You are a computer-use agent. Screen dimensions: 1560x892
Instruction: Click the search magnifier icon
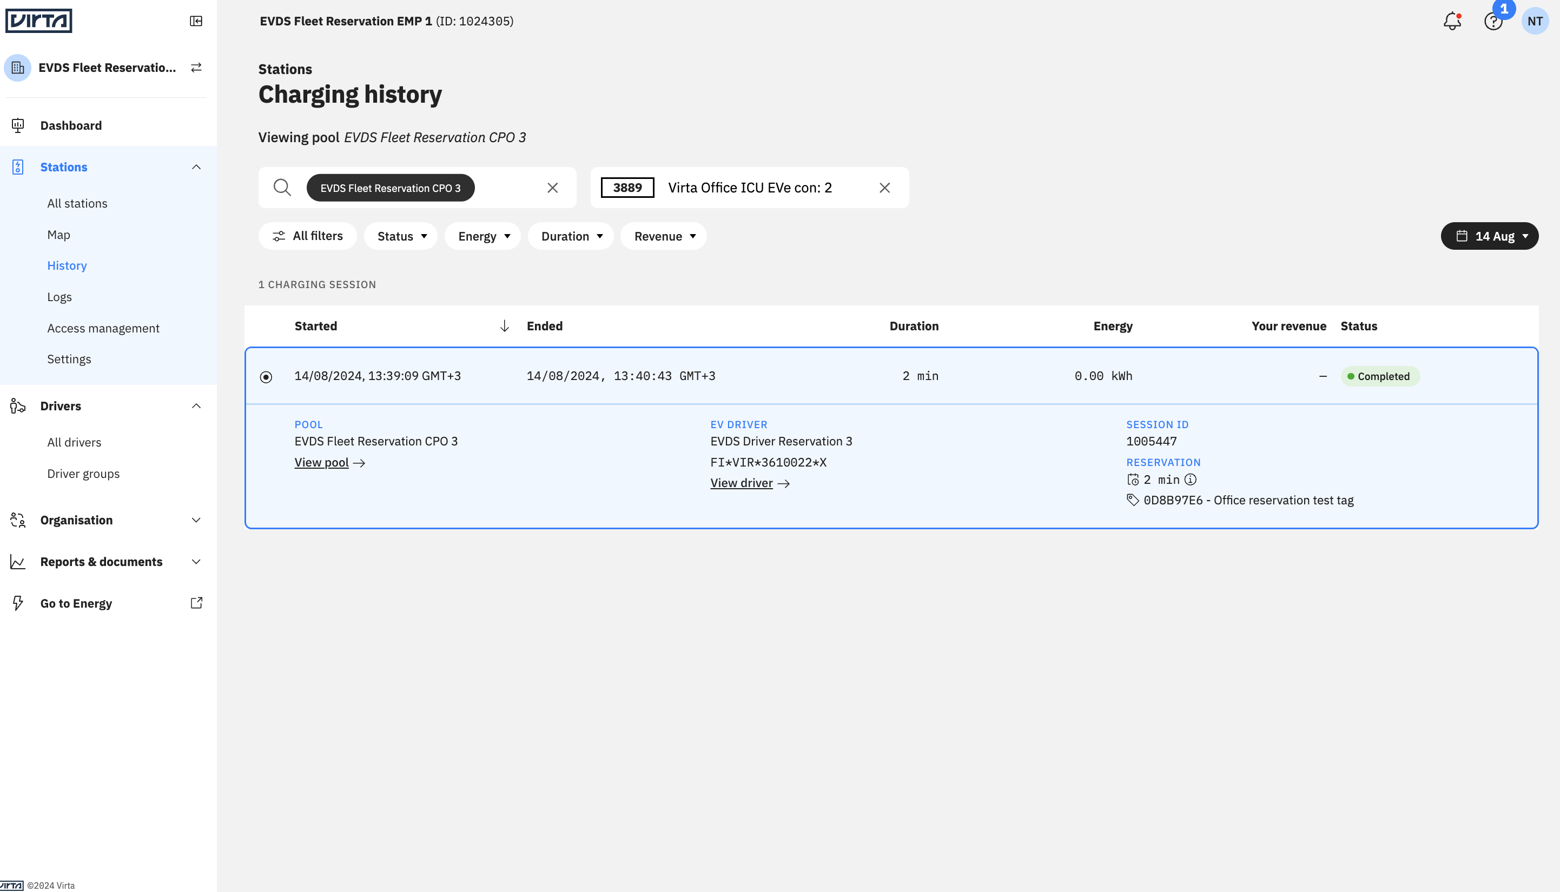click(282, 188)
